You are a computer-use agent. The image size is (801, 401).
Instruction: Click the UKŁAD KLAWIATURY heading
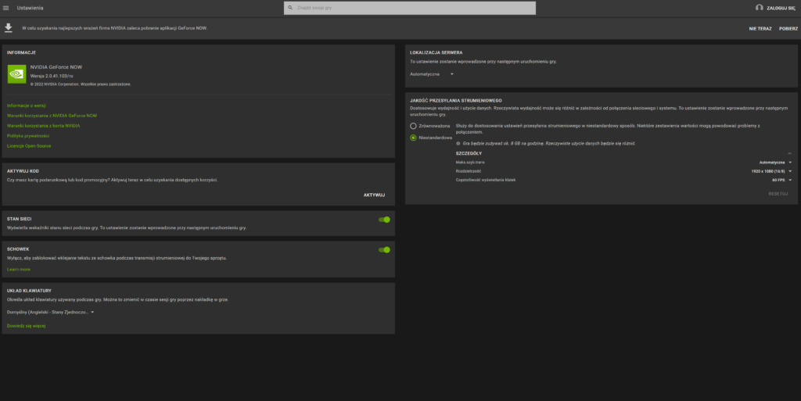click(x=29, y=291)
